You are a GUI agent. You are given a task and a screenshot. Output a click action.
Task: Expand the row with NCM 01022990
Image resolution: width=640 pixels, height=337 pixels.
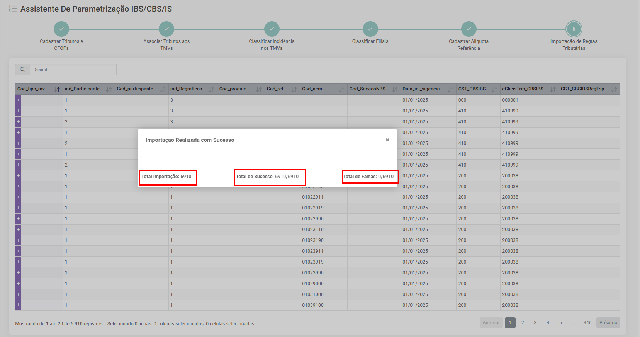[18, 219]
